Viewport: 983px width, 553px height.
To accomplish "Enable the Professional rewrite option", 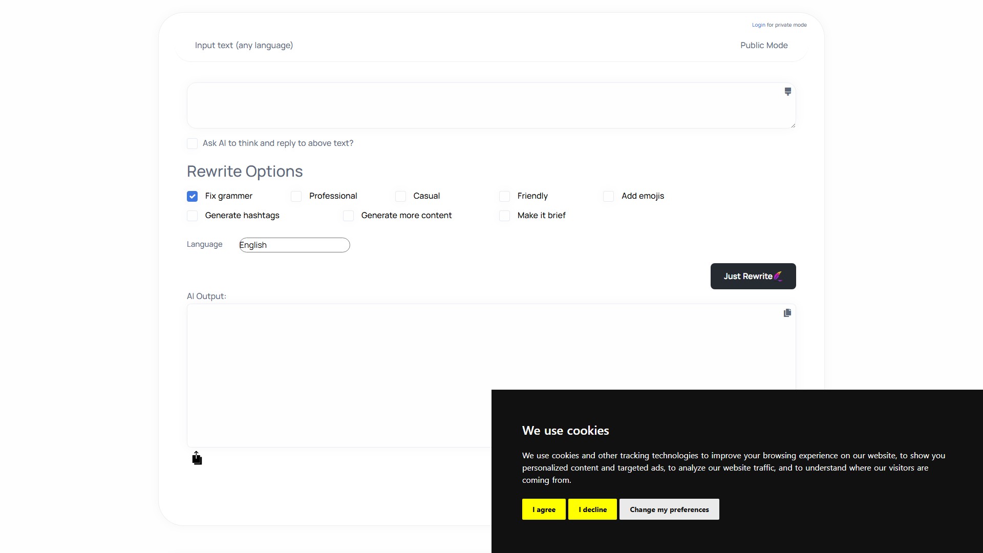I will [x=296, y=197].
